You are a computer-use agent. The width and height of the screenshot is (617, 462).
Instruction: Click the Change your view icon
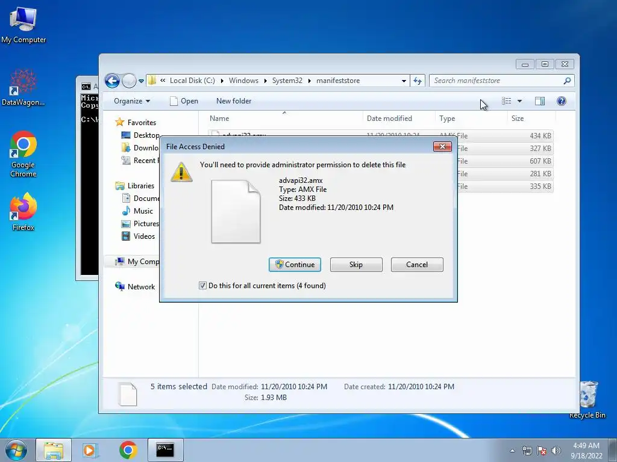coord(506,101)
